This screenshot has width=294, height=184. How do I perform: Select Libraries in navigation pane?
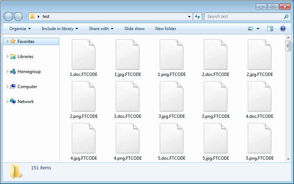tap(25, 56)
